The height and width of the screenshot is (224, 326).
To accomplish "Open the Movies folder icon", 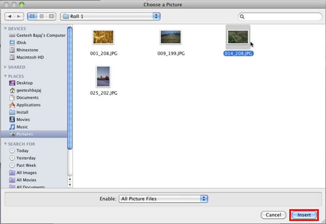I will (x=12, y=120).
